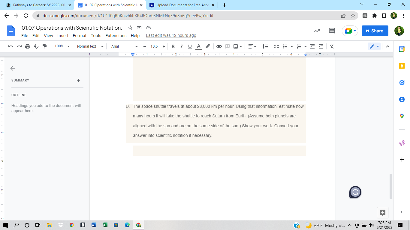Open Google Maps in the side panel
410x230 pixels.
[x=402, y=116]
